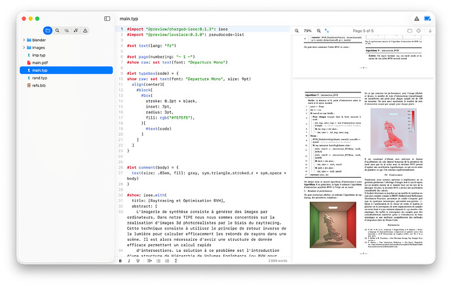Select the blender folder row

tap(66, 40)
